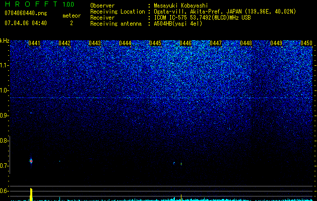This screenshot has width=317, height=201.
Task: Select the A504HB(yagi 4el) antenna text
Action: tap(178, 24)
